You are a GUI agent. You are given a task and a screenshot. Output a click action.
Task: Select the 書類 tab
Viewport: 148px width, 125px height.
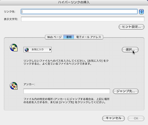point(69,37)
